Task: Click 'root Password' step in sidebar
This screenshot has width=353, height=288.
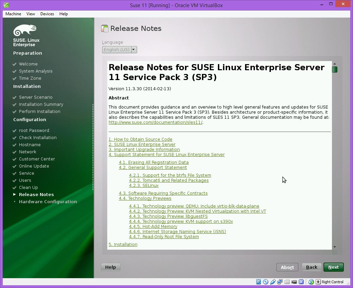Action: [x=34, y=131]
